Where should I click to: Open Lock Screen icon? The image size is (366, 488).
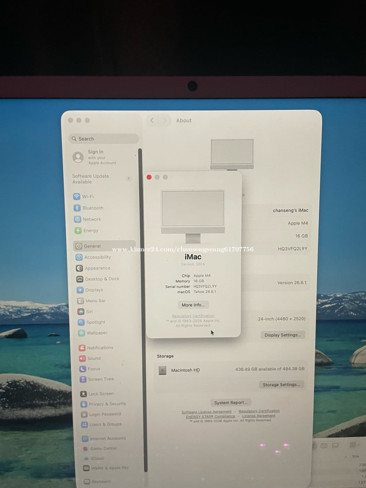pos(83,394)
